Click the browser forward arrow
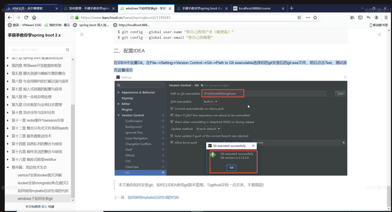 coord(18,18)
